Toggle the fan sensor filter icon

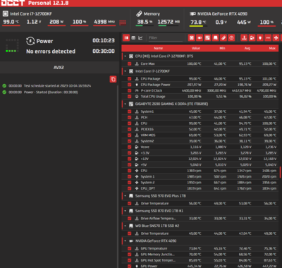(x=276, y=38)
